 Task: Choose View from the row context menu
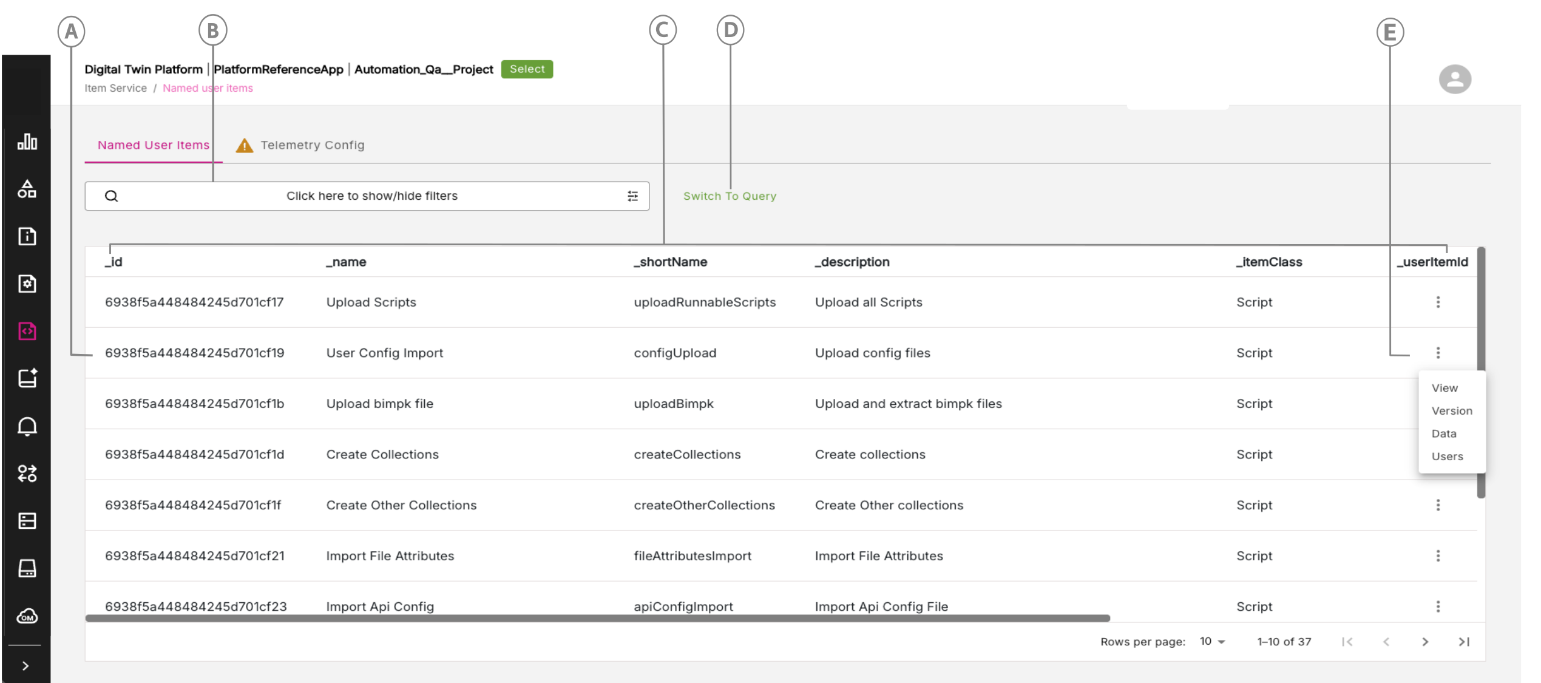click(x=1444, y=388)
